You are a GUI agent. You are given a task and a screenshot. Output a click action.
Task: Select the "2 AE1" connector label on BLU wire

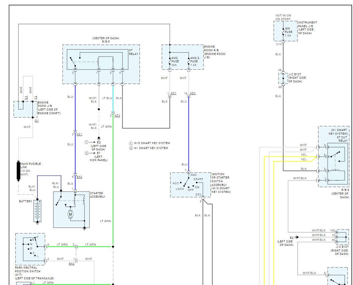tap(77, 134)
